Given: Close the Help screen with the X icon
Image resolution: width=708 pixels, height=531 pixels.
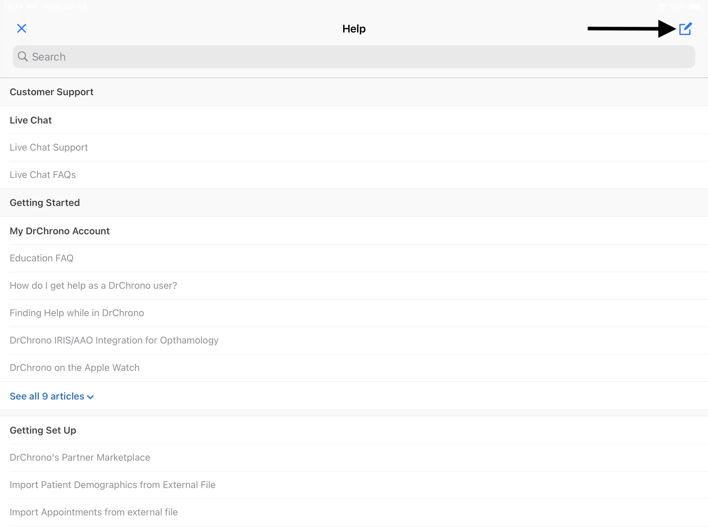Looking at the screenshot, I should coord(21,28).
